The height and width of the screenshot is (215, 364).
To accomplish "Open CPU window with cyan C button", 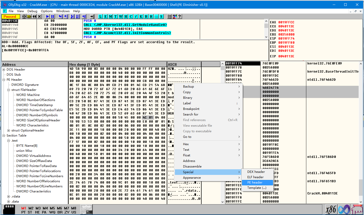I will pos(131,16).
